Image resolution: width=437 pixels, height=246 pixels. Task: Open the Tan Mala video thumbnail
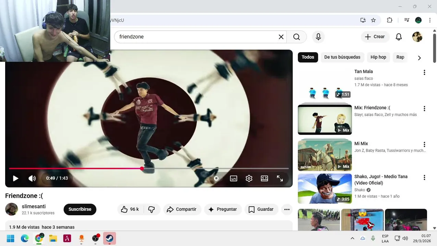click(325, 84)
